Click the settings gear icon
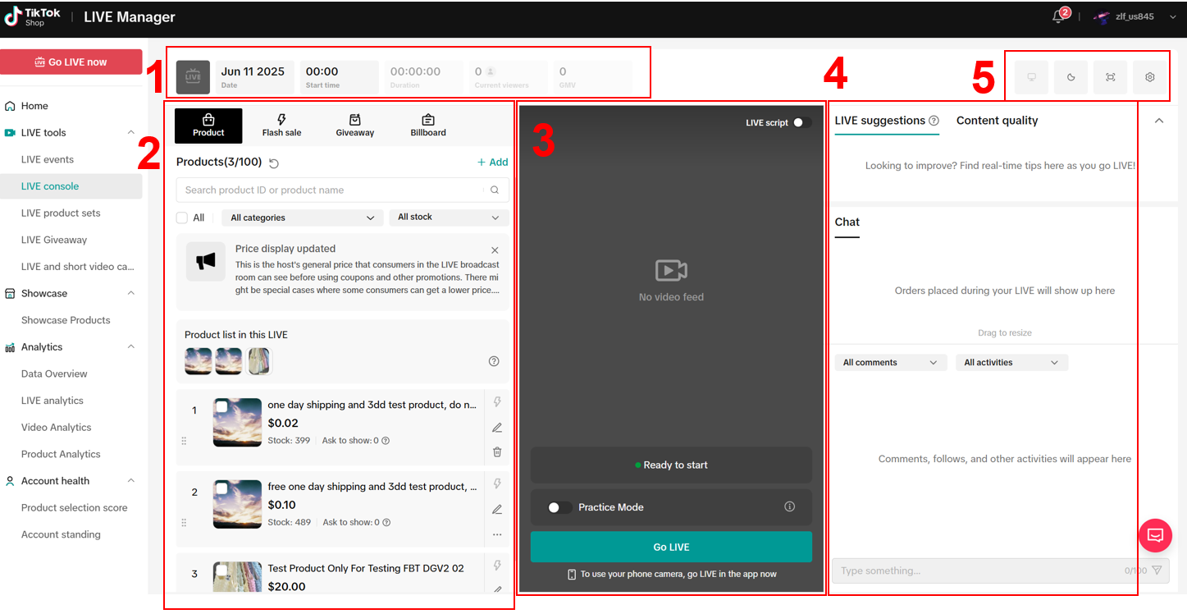The height and width of the screenshot is (614, 1187). click(x=1149, y=77)
